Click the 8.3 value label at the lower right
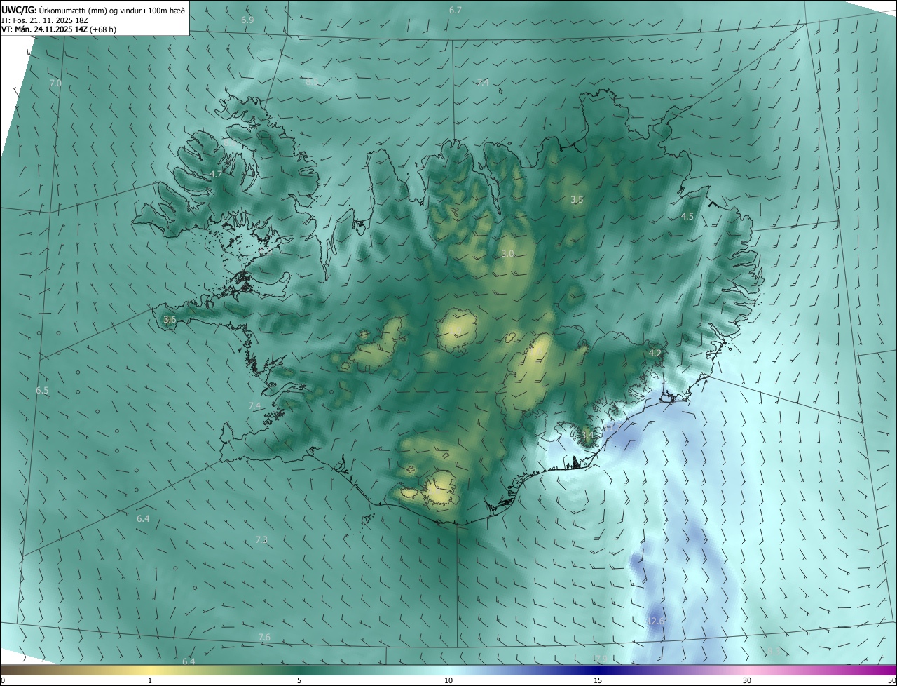The height and width of the screenshot is (686, 897). coord(773,652)
